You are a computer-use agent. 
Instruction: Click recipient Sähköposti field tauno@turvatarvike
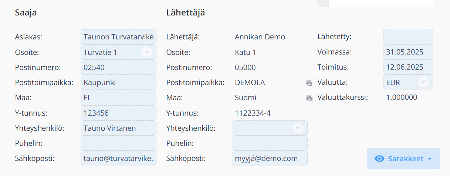118,158
